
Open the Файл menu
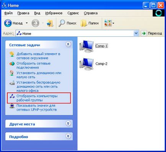click(x=8, y=13)
